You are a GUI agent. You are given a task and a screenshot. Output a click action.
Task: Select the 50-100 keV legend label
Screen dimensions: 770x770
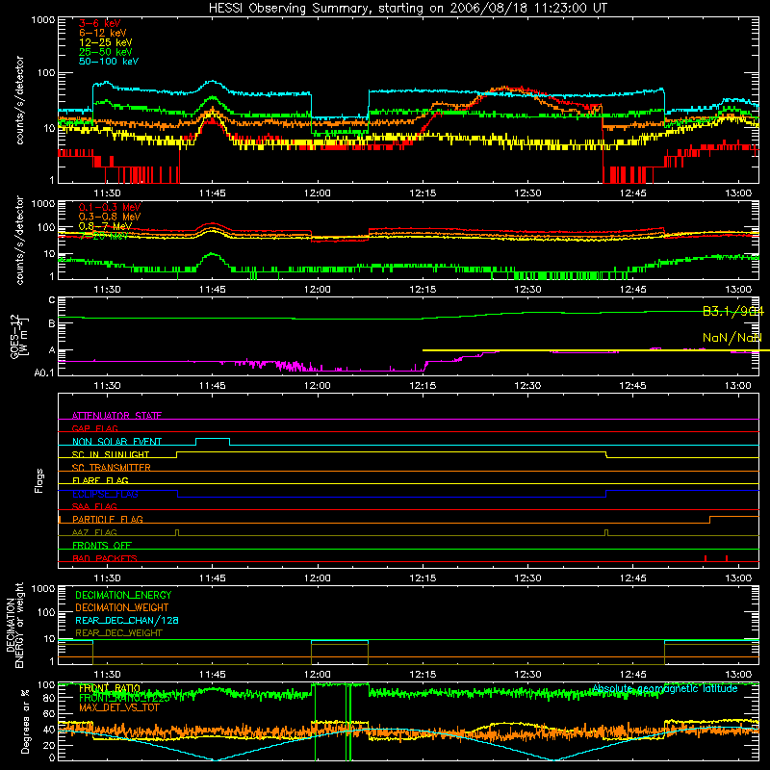pos(109,62)
